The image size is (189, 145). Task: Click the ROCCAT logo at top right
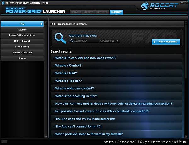point(160,6)
